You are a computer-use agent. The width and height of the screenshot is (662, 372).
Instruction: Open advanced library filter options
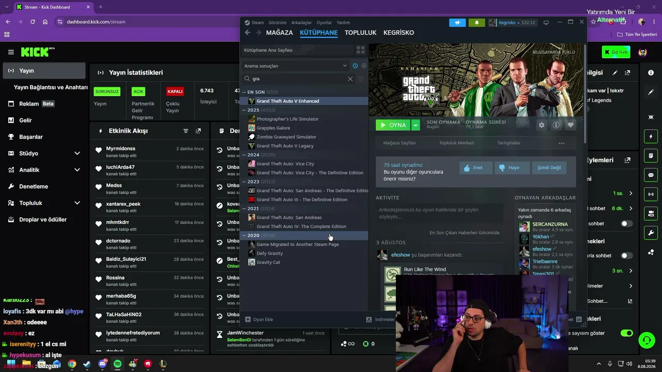coord(360,79)
